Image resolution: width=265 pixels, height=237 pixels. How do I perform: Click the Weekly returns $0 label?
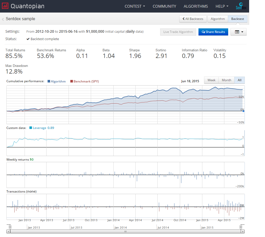20,160
